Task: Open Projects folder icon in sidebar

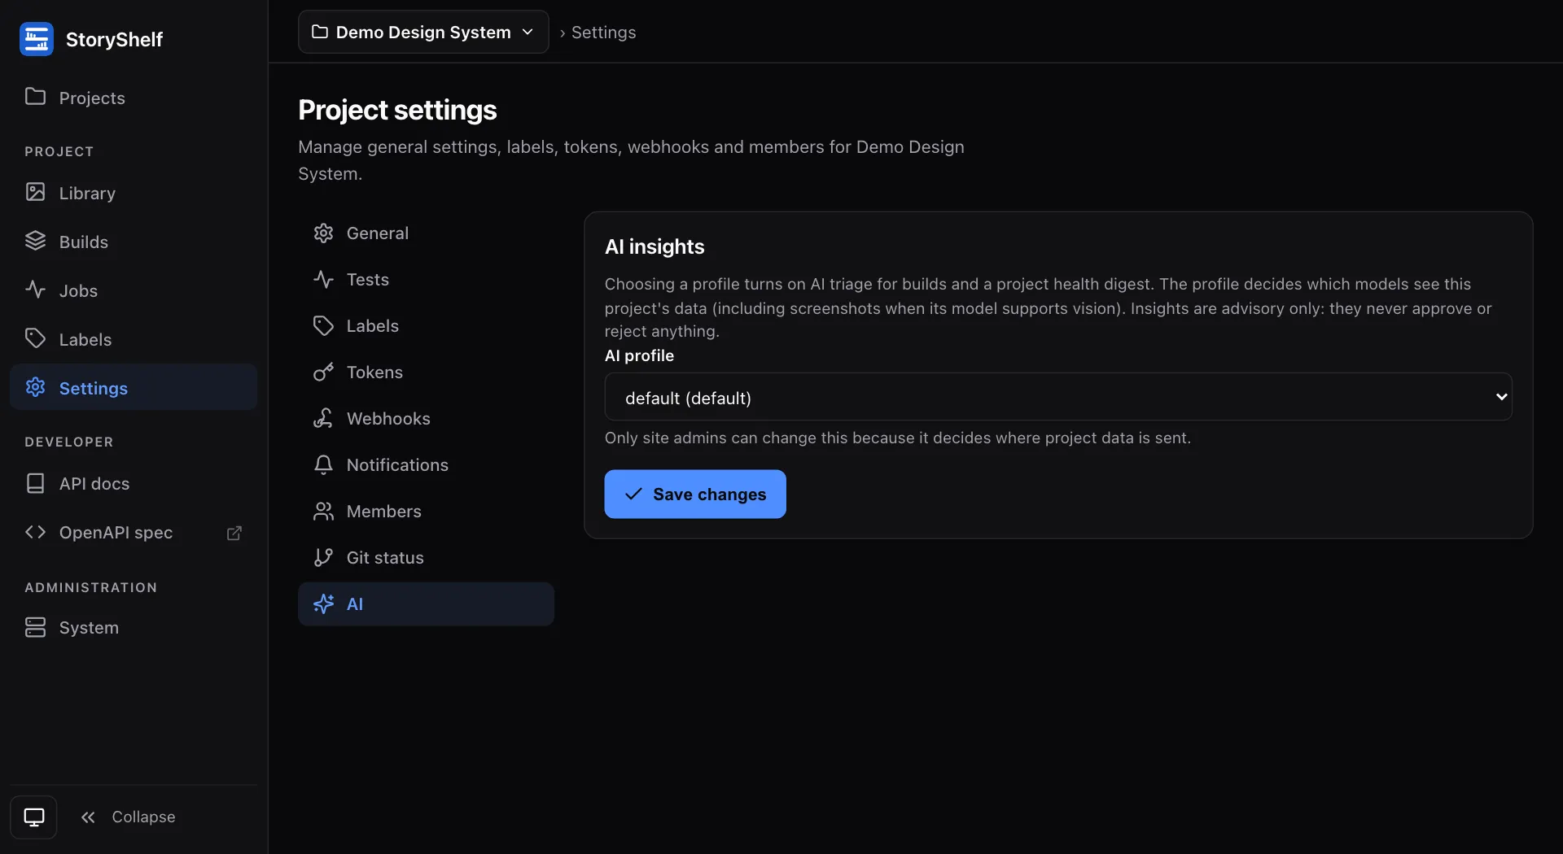Action: point(35,97)
